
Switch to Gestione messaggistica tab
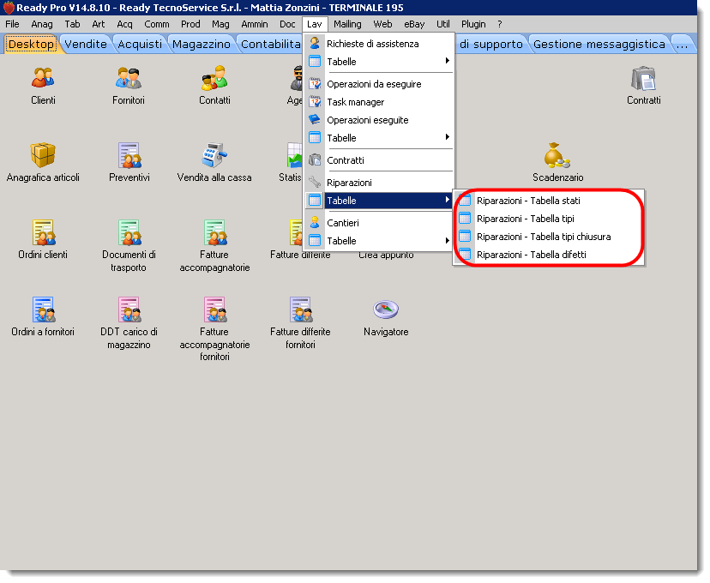599,44
